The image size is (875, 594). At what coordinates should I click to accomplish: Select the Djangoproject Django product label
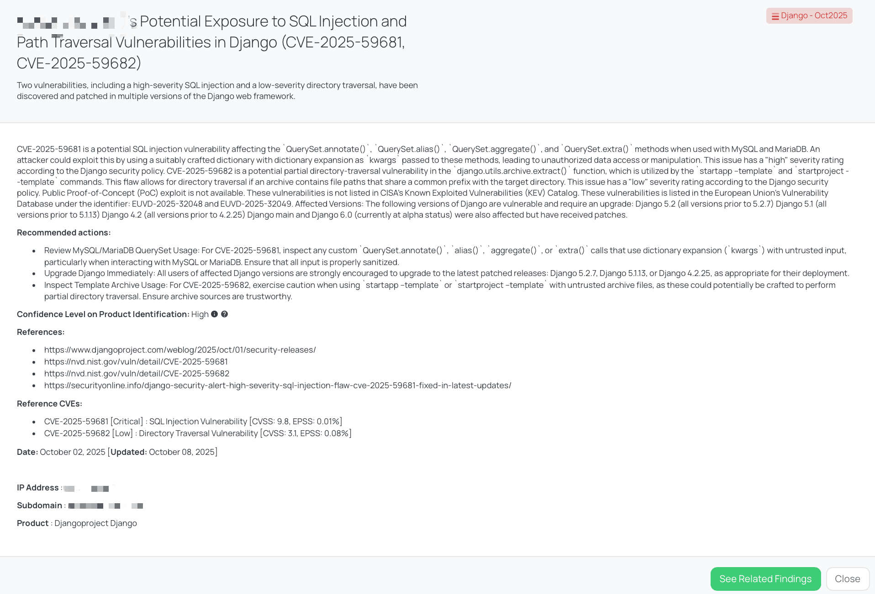point(95,523)
